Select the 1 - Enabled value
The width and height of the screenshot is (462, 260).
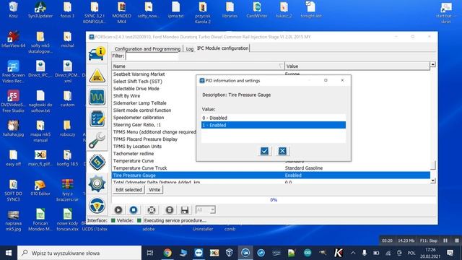tap(274, 125)
